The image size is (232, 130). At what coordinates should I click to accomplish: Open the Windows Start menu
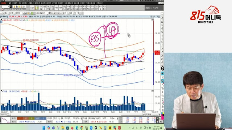pos(44,128)
